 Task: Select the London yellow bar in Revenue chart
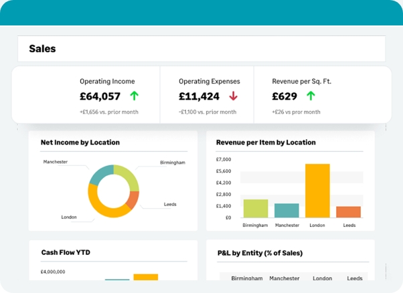(x=317, y=191)
